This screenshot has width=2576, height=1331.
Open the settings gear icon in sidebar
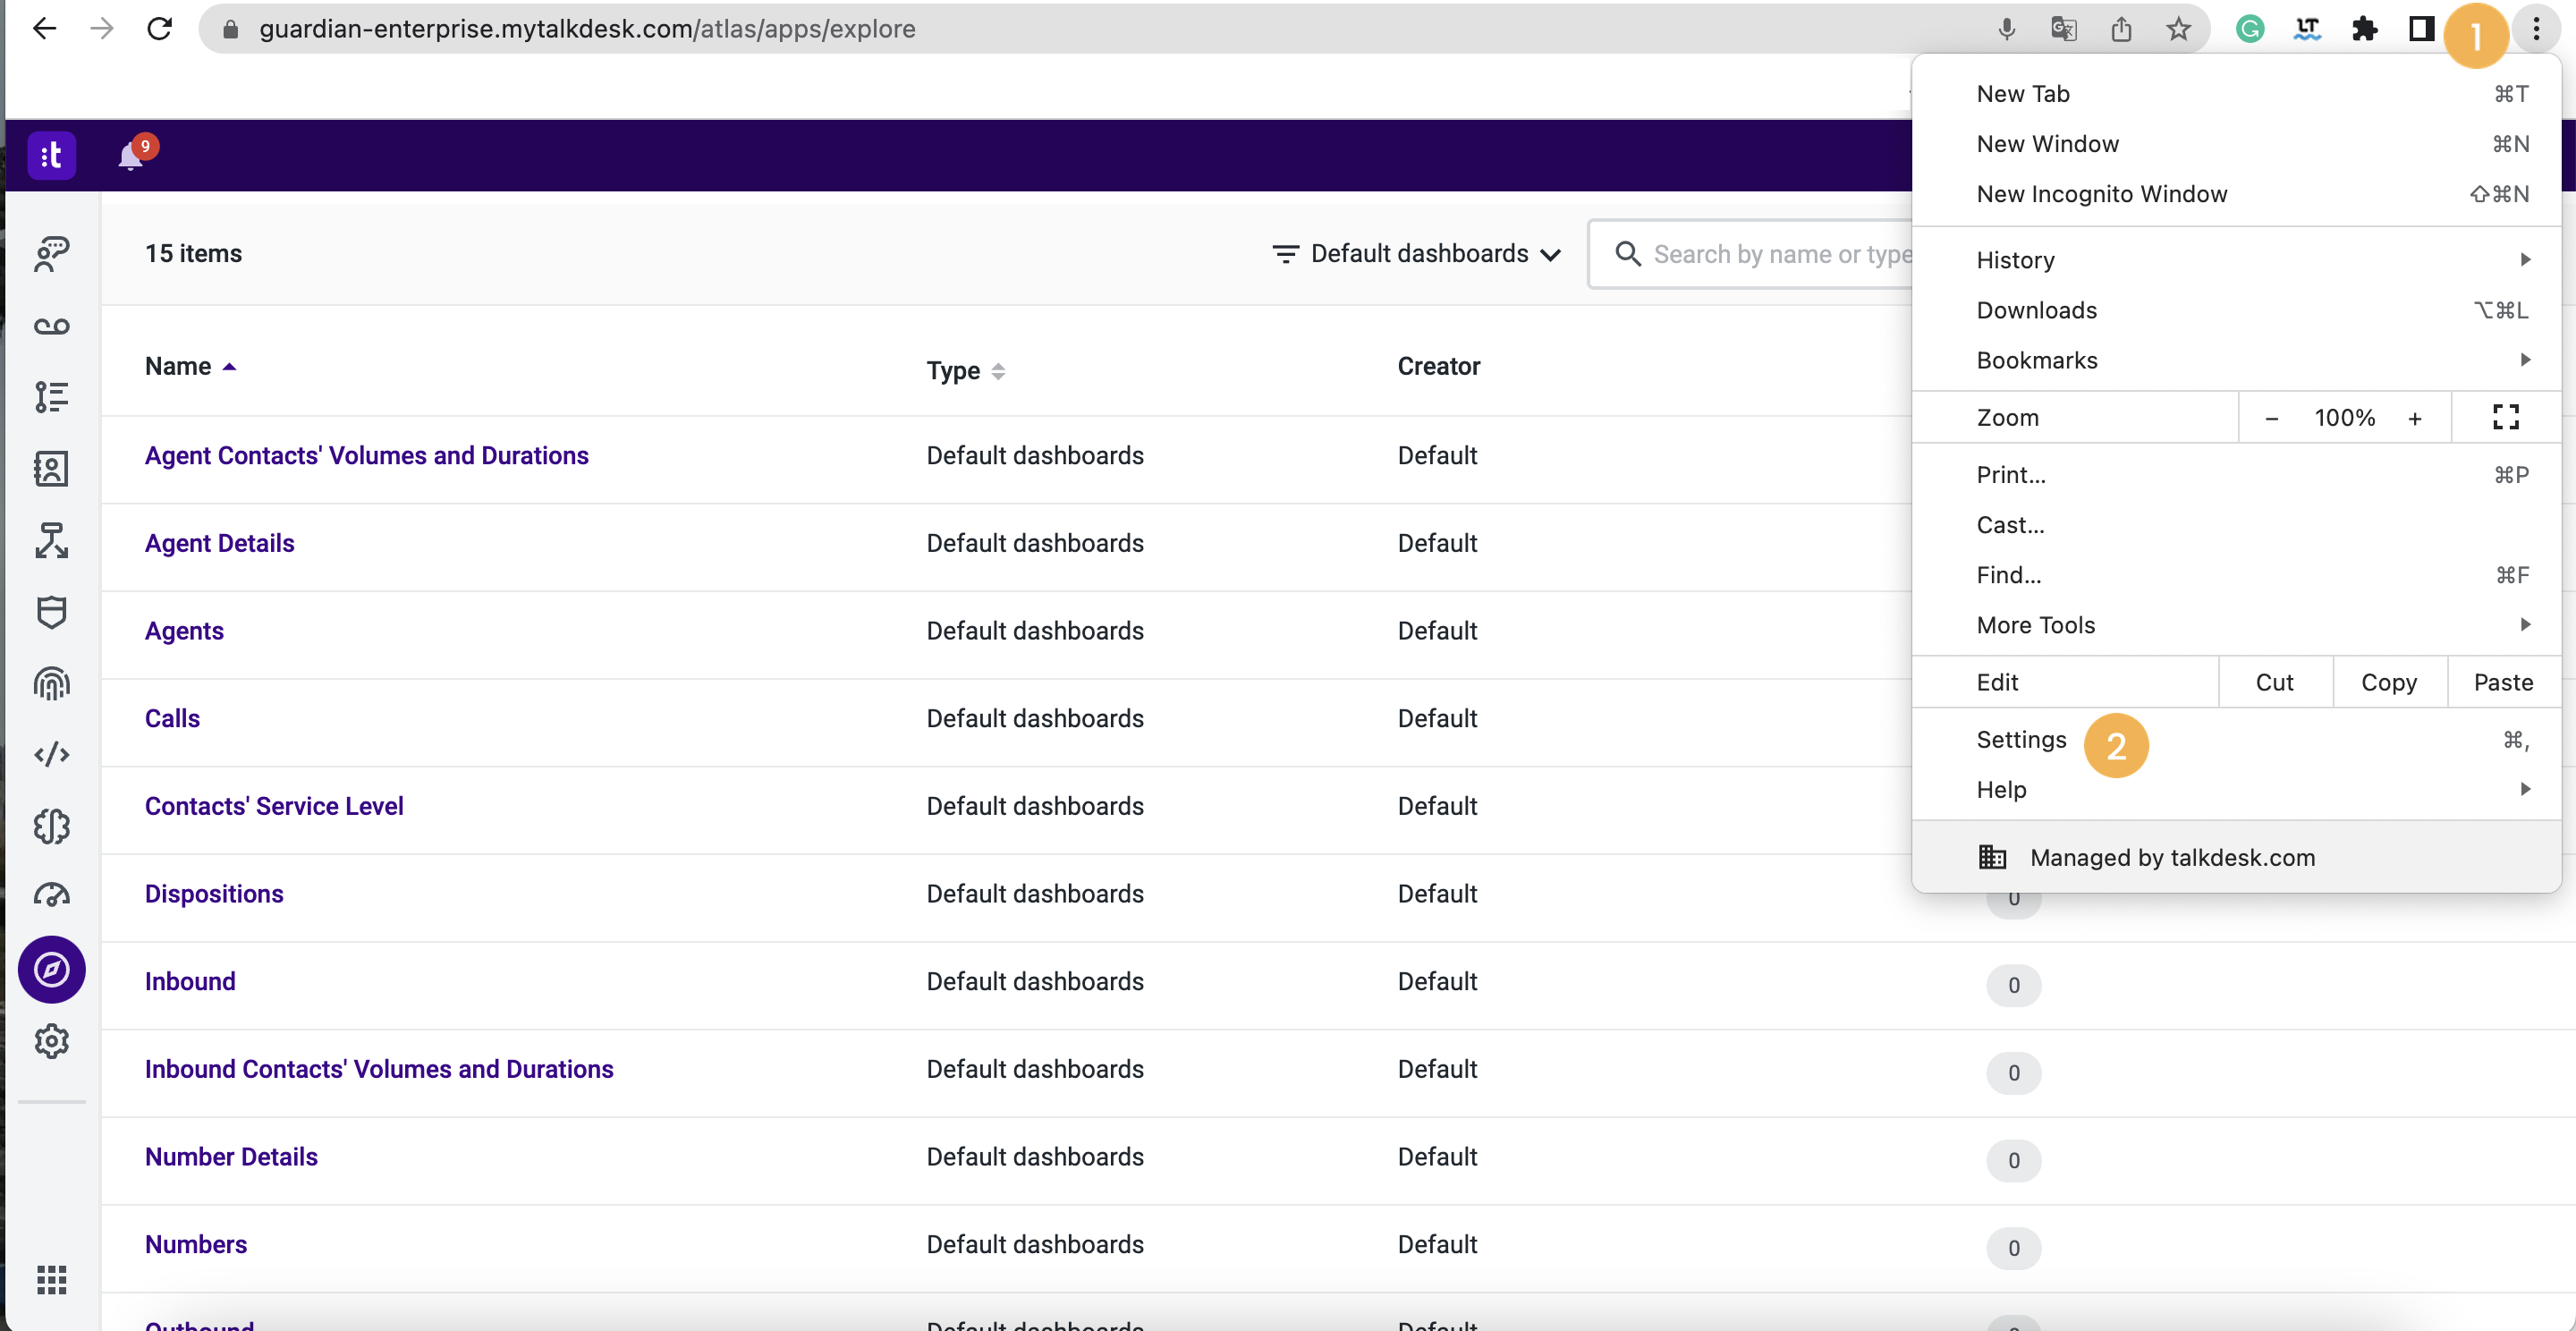51,1040
